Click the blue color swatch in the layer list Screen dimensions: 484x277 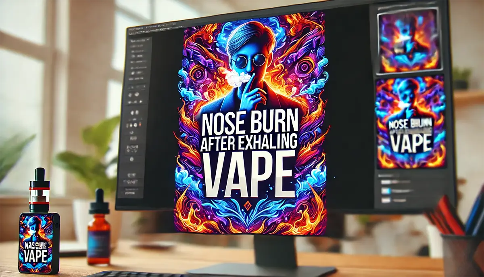pyautogui.click(x=390, y=190)
